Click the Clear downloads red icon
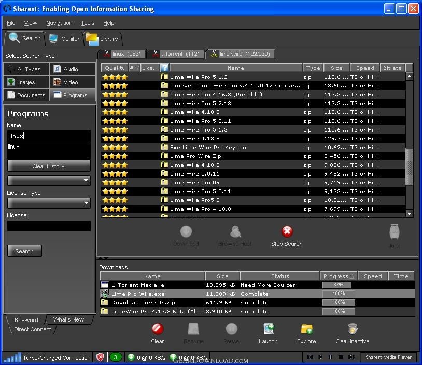Viewport: 422px width, 365px height. (158, 329)
